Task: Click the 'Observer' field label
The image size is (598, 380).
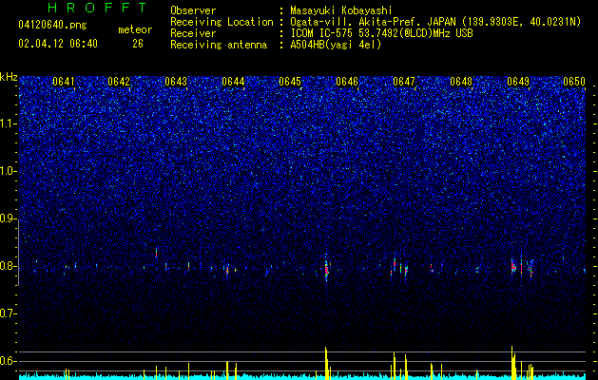Action: [x=193, y=10]
